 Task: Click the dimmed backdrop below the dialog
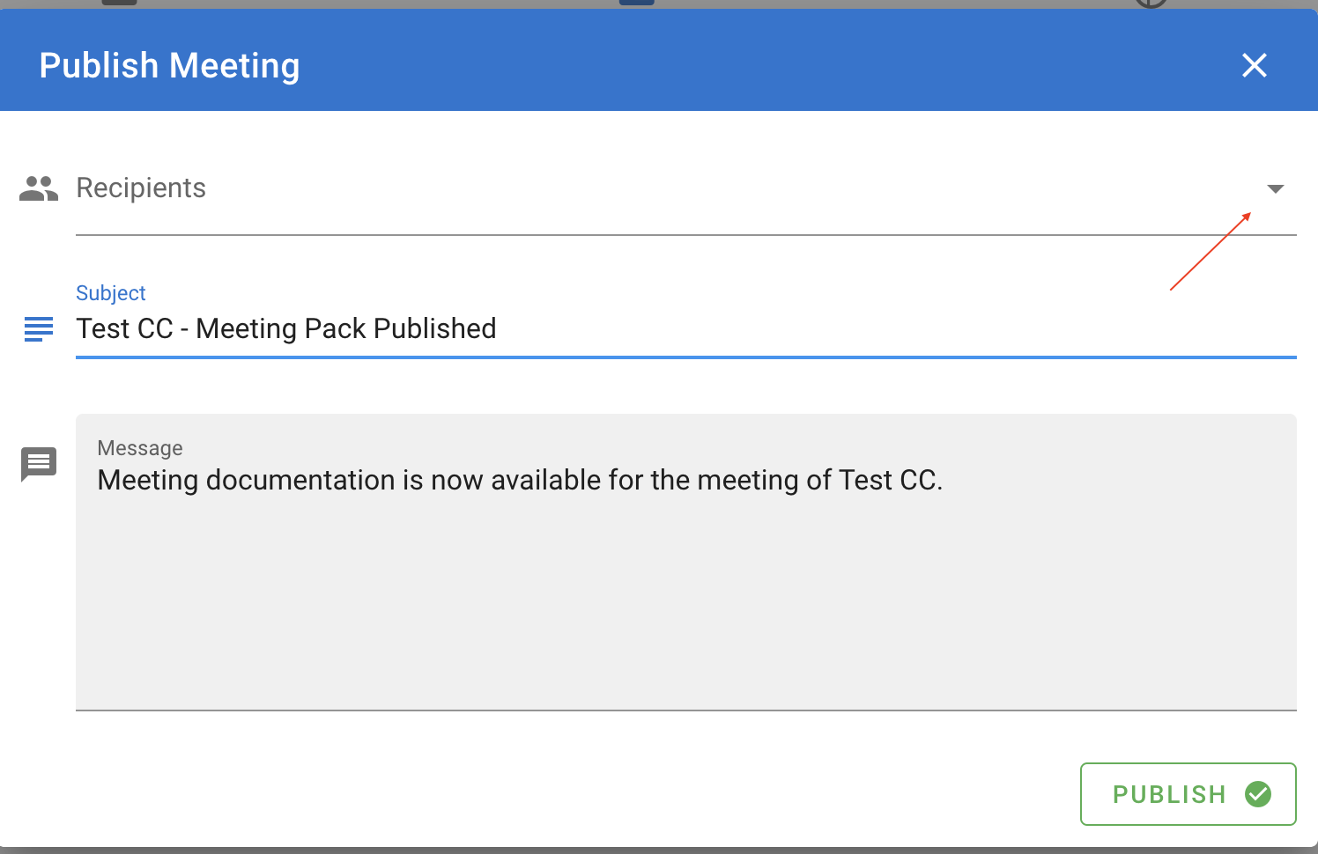click(659, 850)
